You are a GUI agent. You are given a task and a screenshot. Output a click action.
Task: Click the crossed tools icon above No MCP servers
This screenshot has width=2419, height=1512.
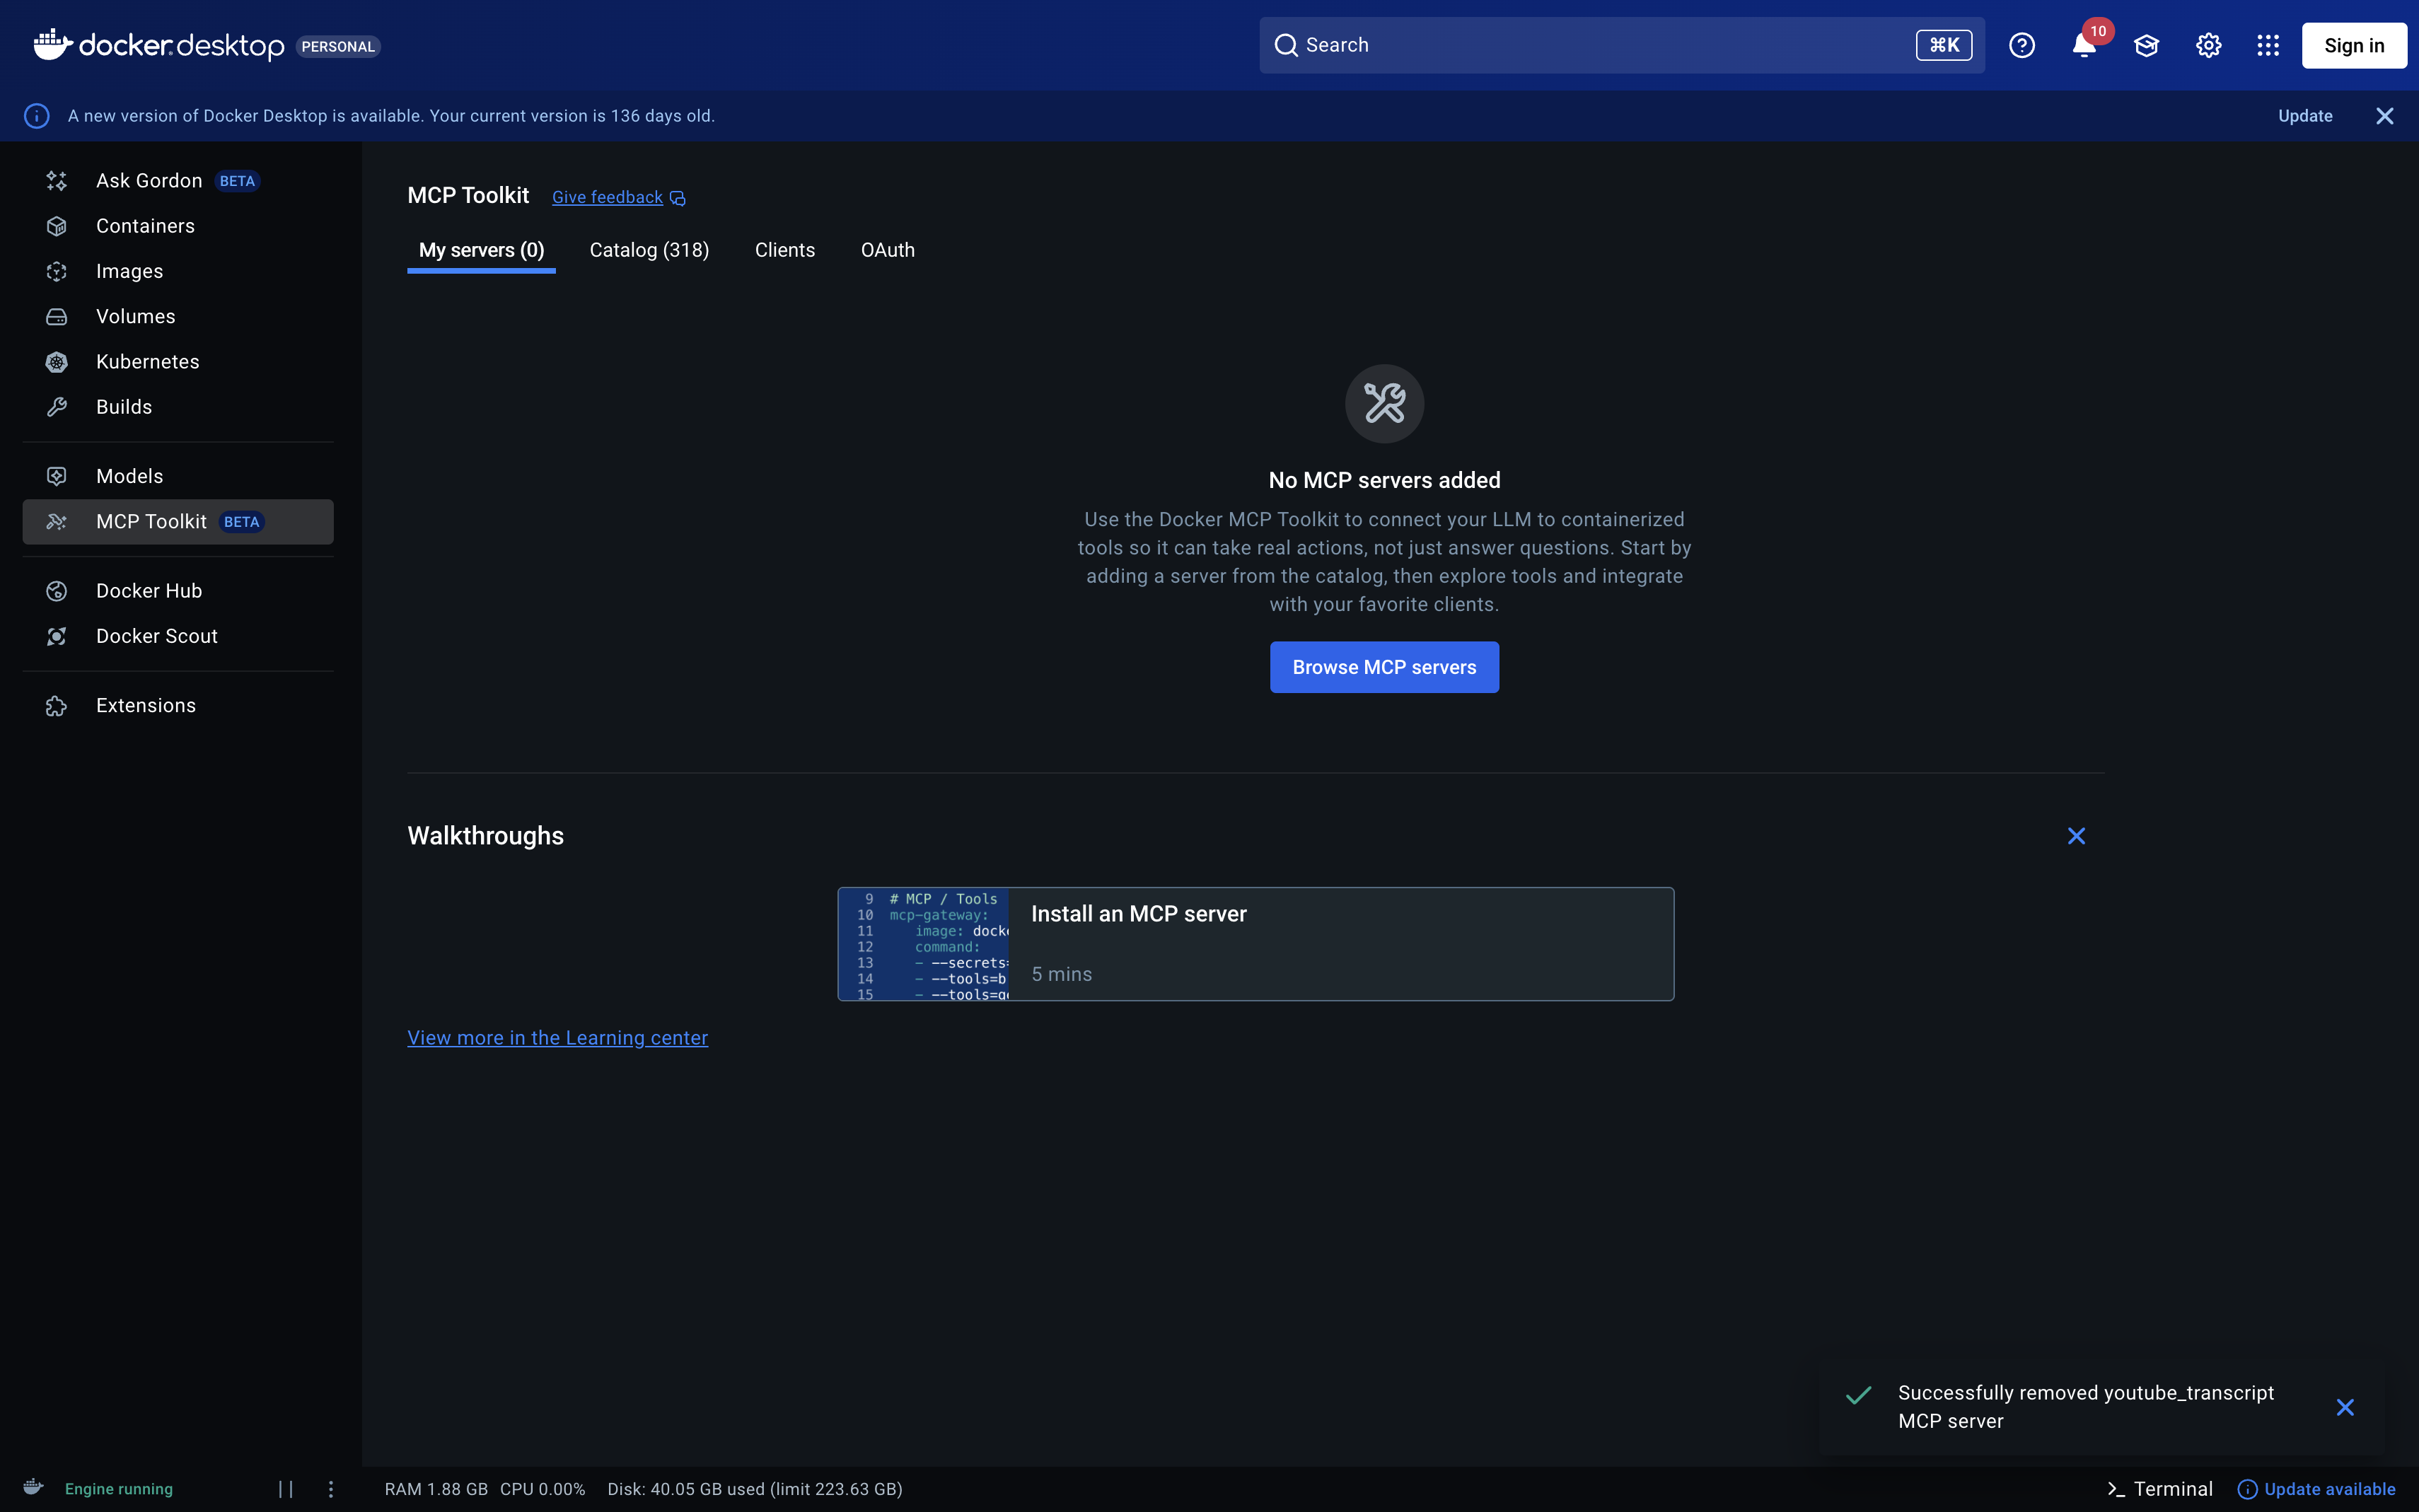coord(1384,403)
